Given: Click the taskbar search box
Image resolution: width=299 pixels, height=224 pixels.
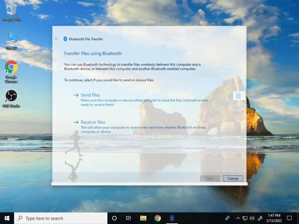Looking at the screenshot, I should (x=61, y=218).
